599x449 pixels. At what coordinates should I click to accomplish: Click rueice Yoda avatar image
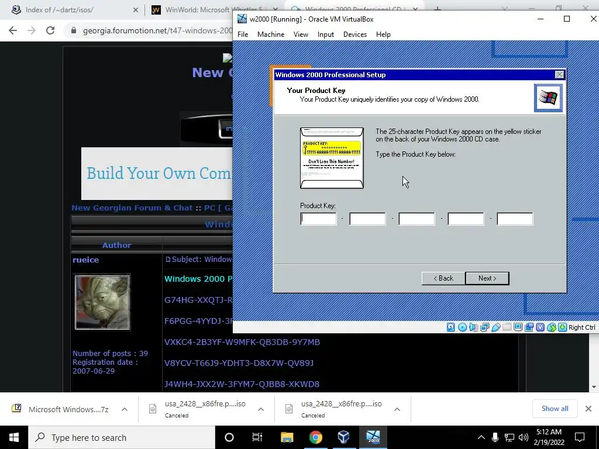[102, 302]
